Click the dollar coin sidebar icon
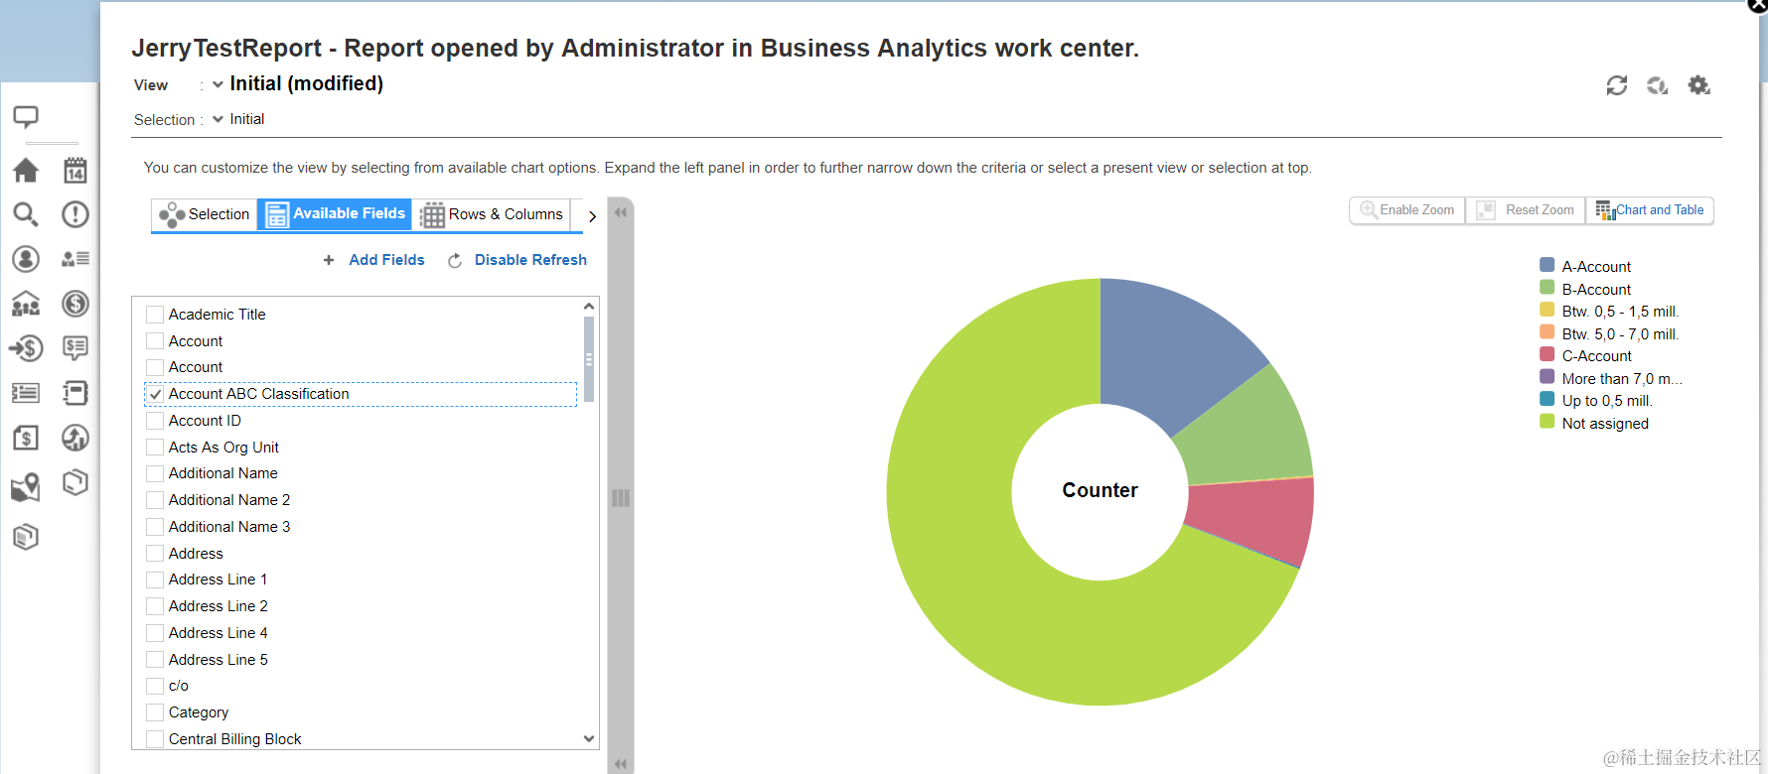 pyautogui.click(x=75, y=304)
